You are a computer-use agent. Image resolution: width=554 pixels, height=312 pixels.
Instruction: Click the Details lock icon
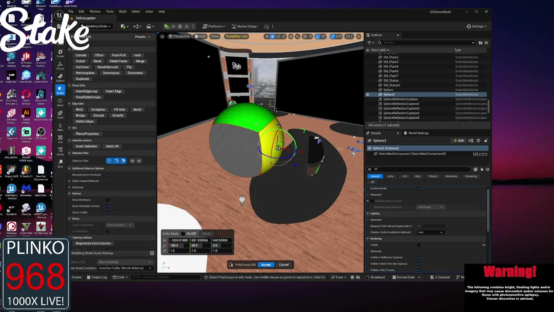coord(486,141)
